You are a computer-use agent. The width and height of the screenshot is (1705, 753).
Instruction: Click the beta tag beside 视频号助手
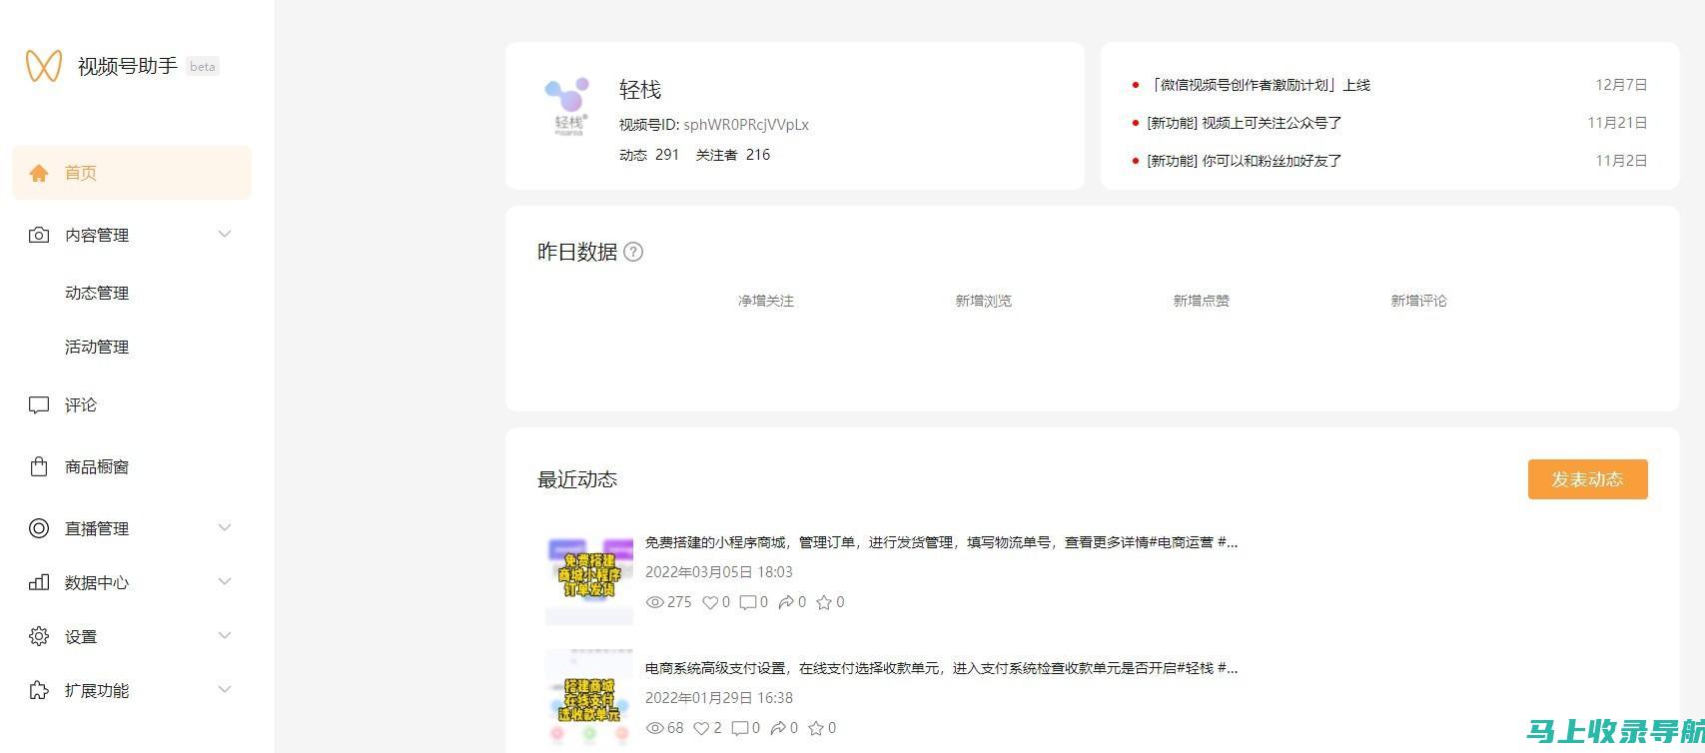point(203,67)
